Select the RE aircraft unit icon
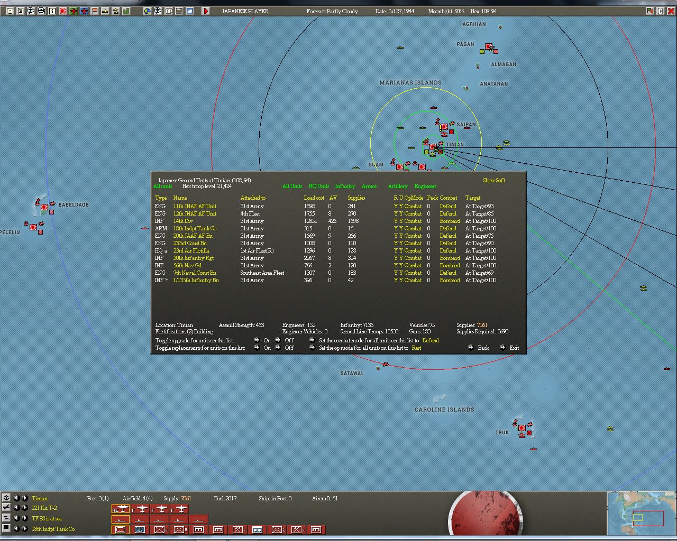The width and height of the screenshot is (677, 541). coord(120,509)
